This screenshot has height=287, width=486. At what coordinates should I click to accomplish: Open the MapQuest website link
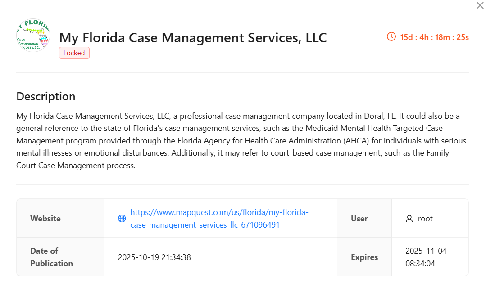(219, 218)
